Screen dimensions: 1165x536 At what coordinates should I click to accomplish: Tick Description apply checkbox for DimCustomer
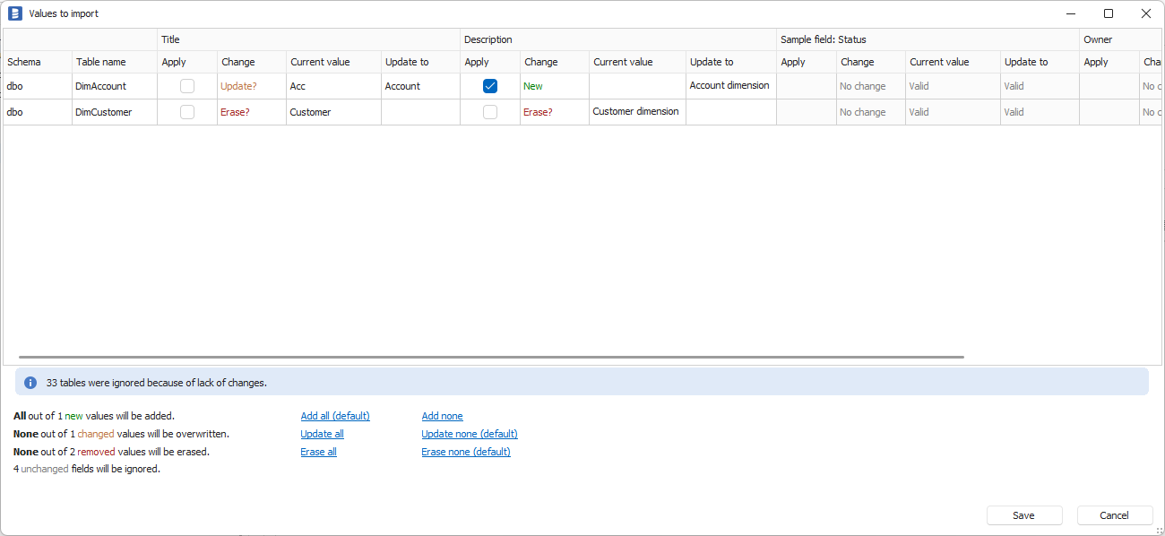(x=490, y=112)
